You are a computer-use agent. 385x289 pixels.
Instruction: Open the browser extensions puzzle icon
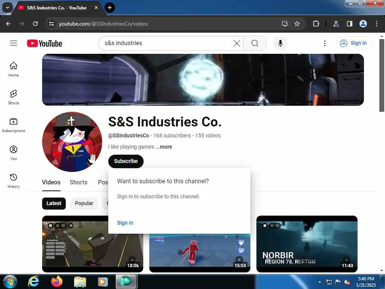tap(316, 24)
